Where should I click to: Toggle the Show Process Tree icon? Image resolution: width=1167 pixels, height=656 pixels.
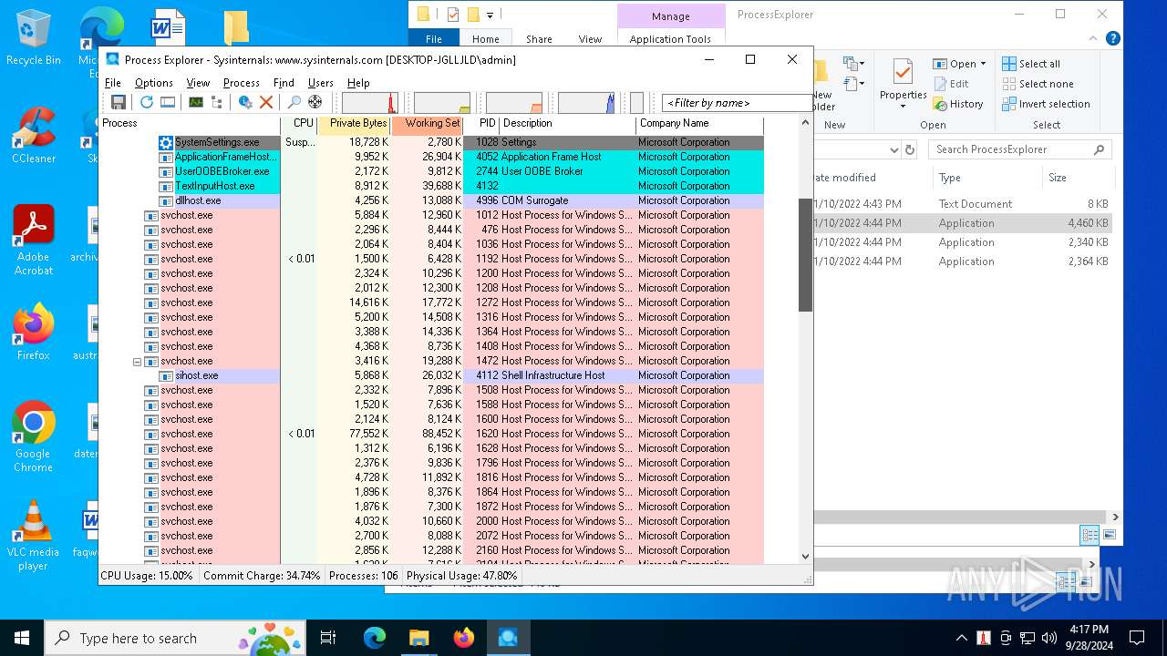216,102
